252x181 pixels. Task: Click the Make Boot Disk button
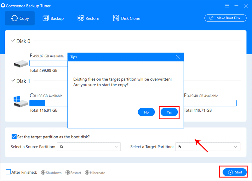pos(225,18)
